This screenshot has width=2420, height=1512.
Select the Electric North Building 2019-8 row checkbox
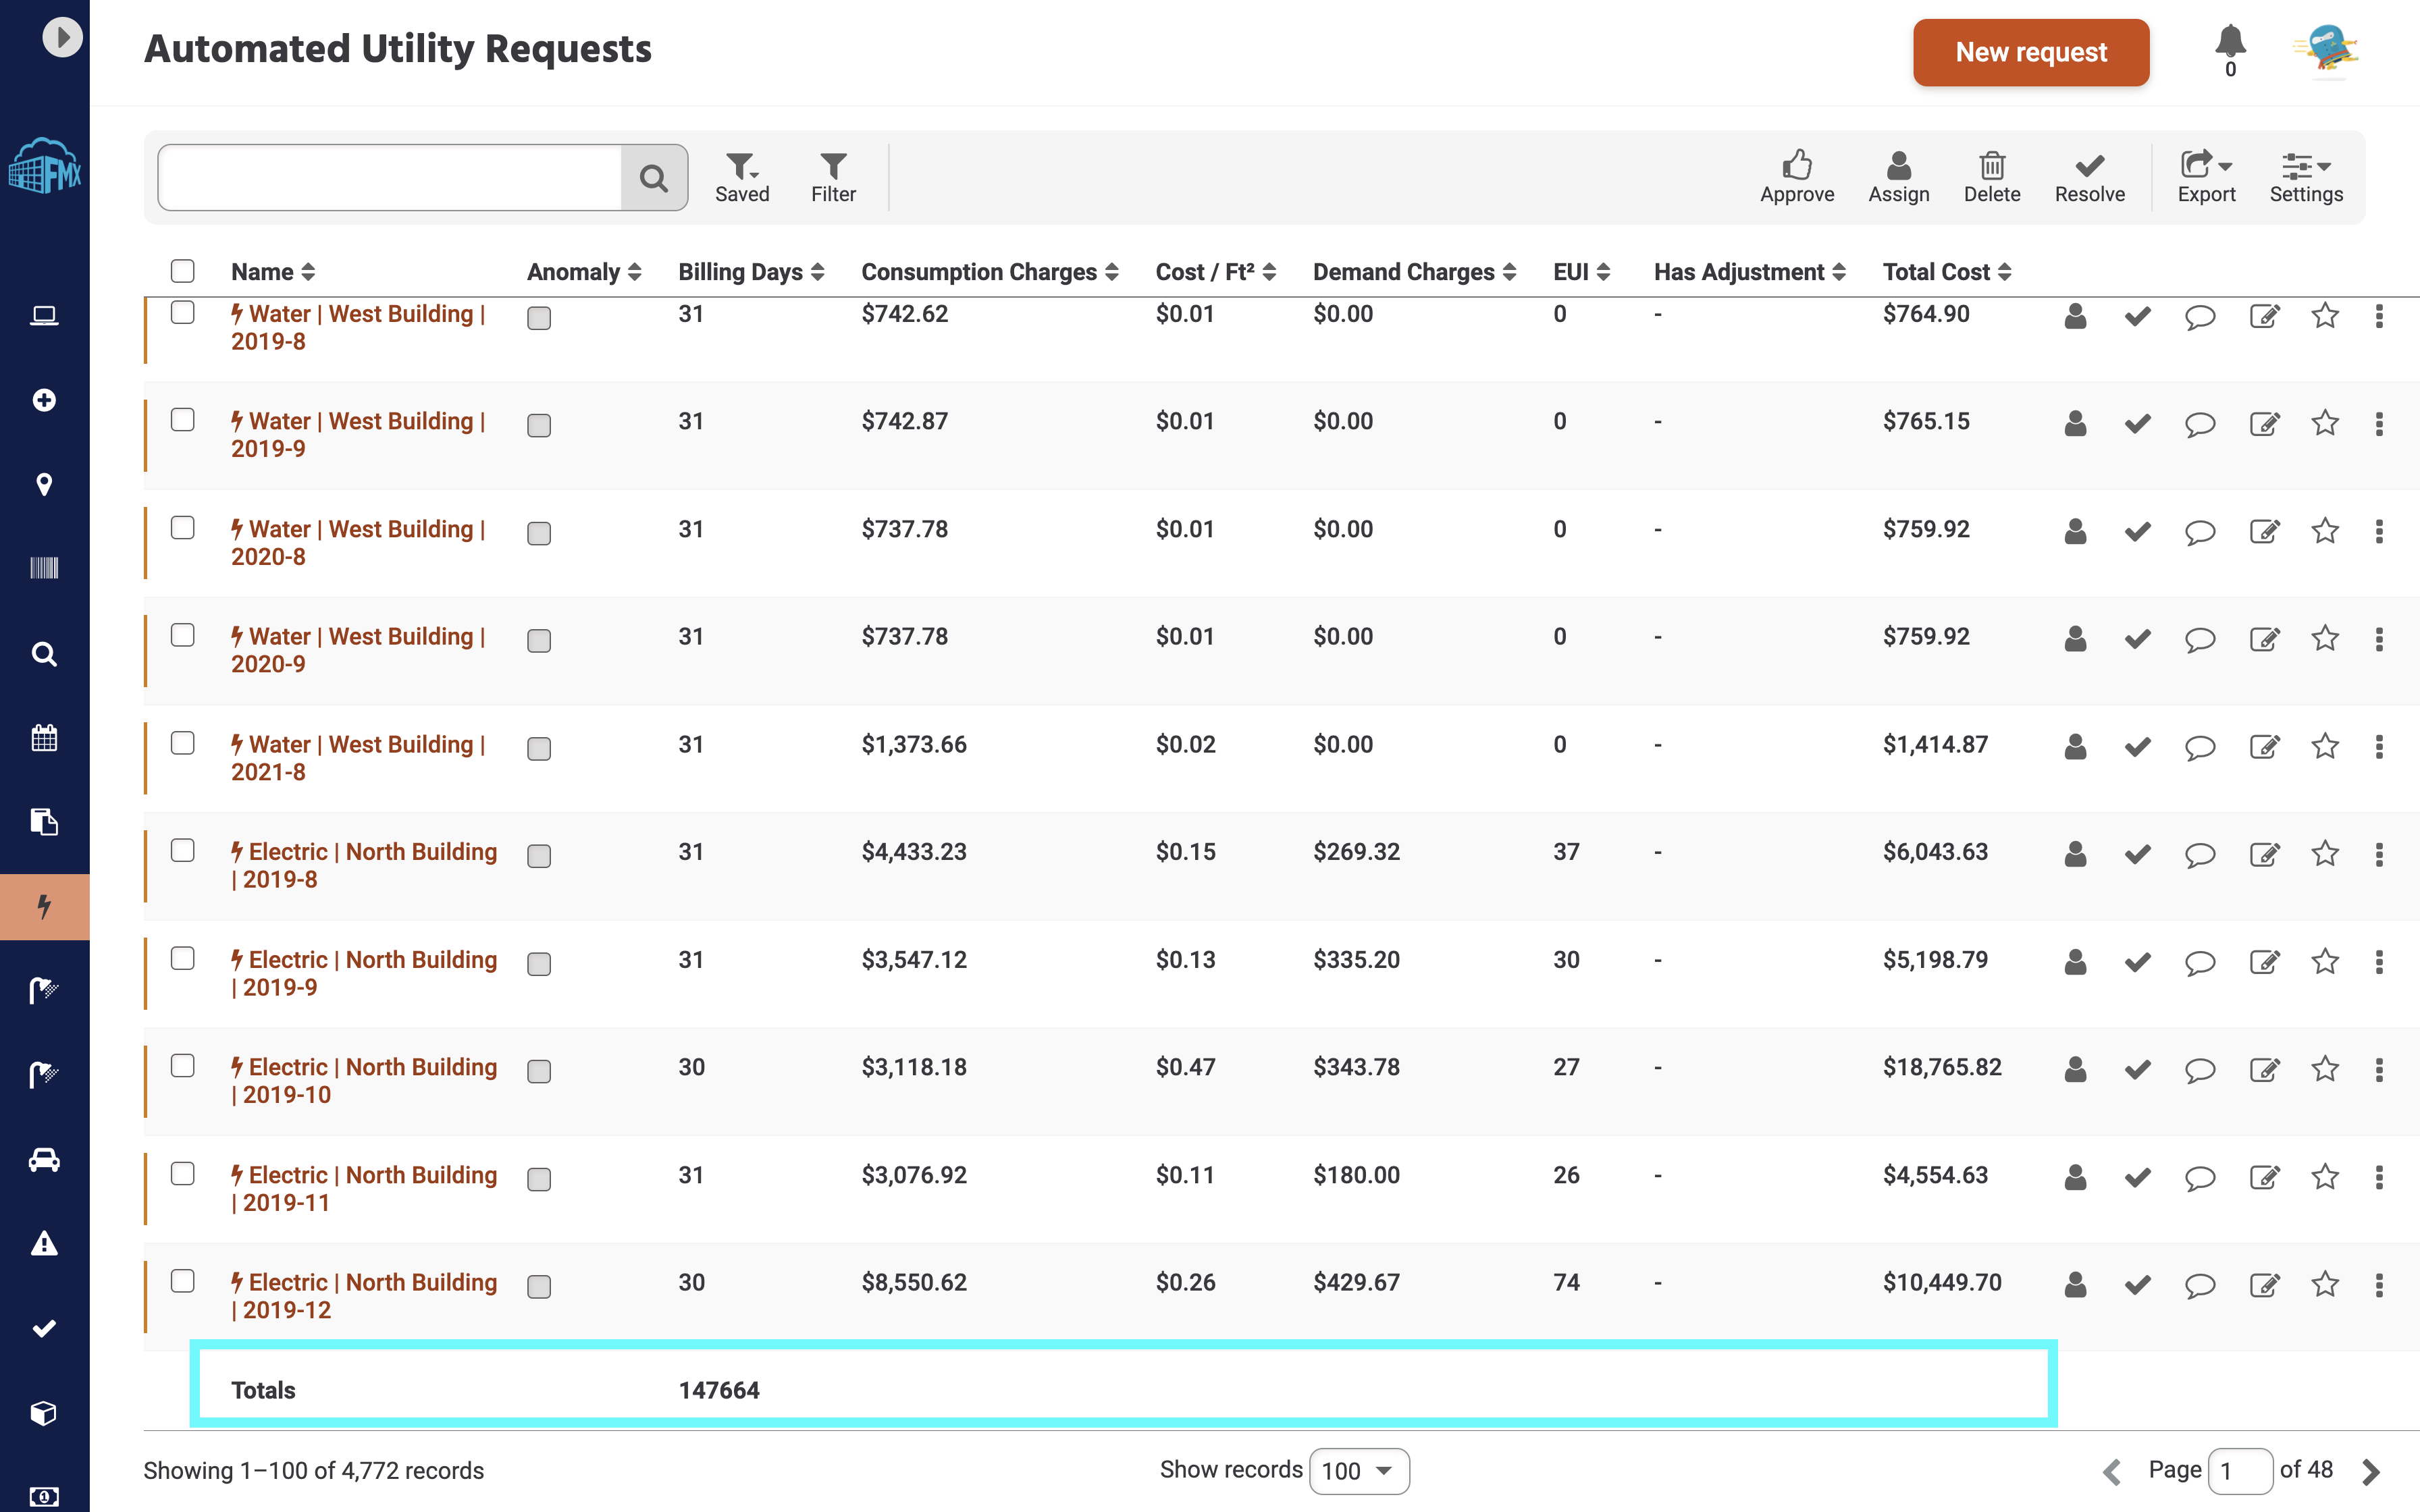(182, 851)
